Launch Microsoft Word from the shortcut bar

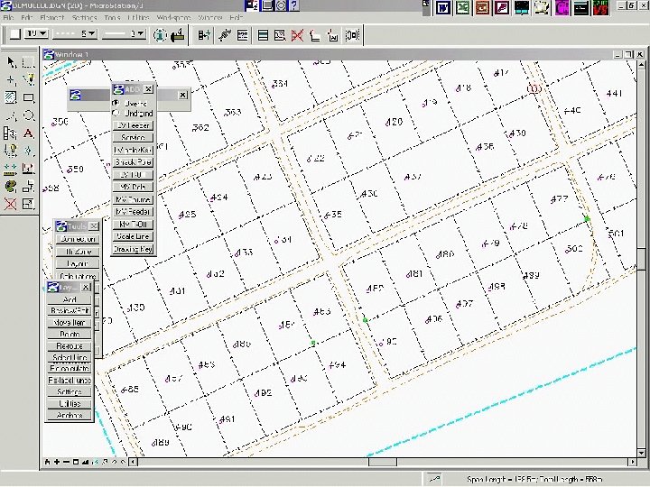click(443, 8)
